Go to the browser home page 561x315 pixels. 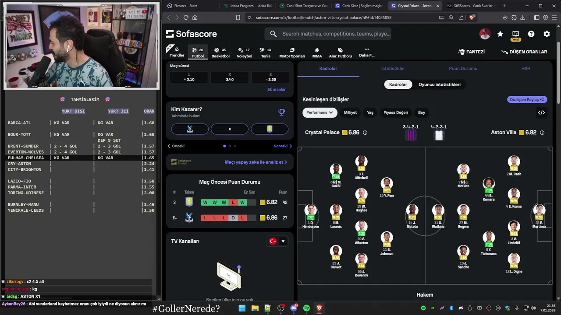coord(195,17)
